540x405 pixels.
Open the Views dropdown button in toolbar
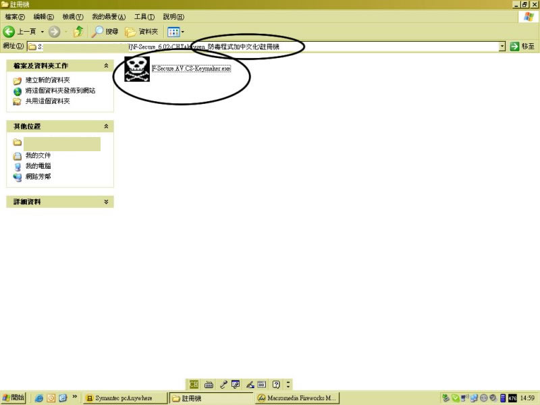tap(175, 32)
